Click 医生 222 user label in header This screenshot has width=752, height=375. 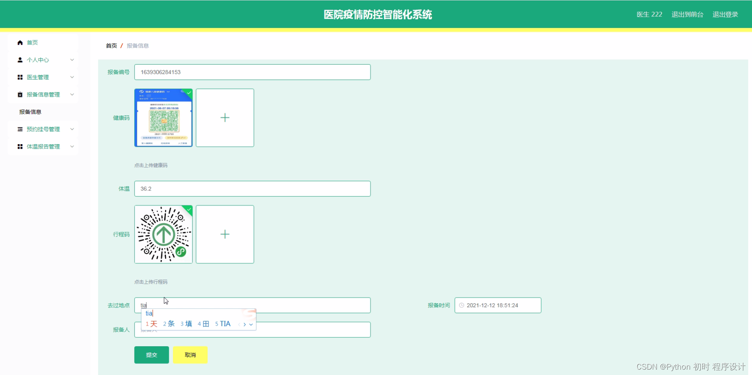pos(649,15)
